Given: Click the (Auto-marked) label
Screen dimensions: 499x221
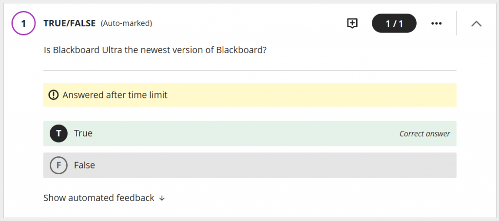Looking at the screenshot, I should click(127, 23).
